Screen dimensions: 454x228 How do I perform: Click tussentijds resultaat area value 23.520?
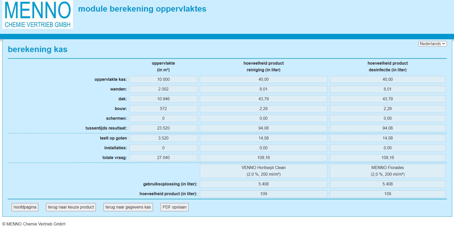click(163, 128)
